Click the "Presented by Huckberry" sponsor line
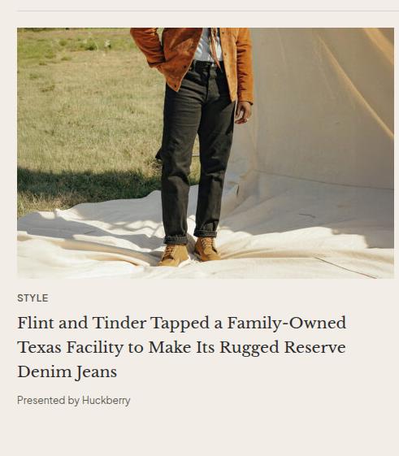Viewport: 399px width, 456px height. tap(74, 400)
